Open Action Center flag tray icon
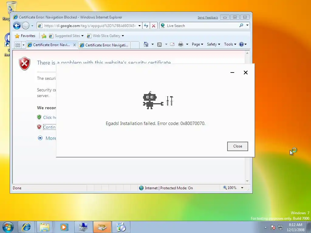The width and height of the screenshot is (311, 233). [x=273, y=227]
